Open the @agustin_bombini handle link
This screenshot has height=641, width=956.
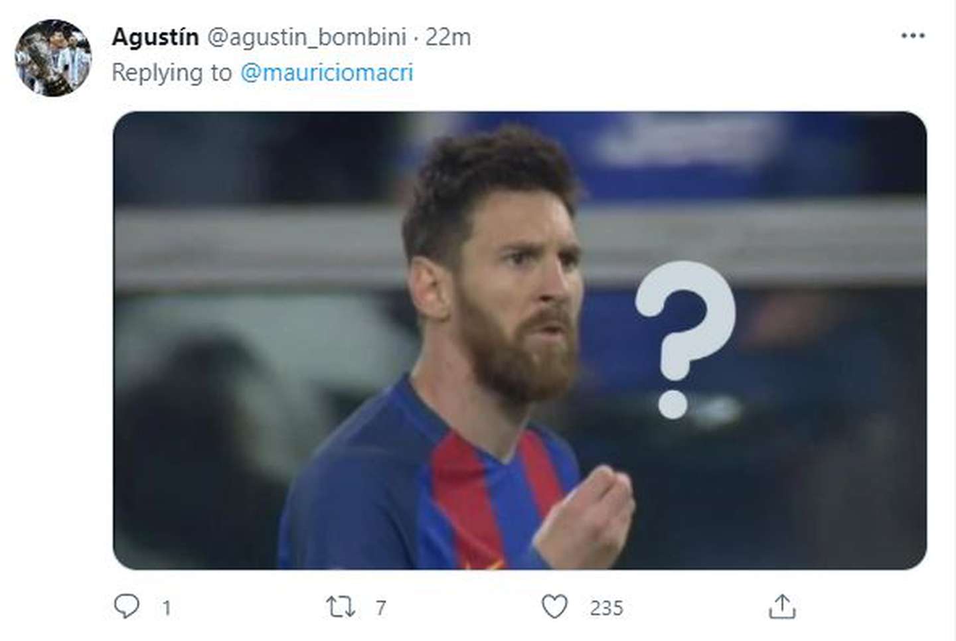(x=307, y=37)
